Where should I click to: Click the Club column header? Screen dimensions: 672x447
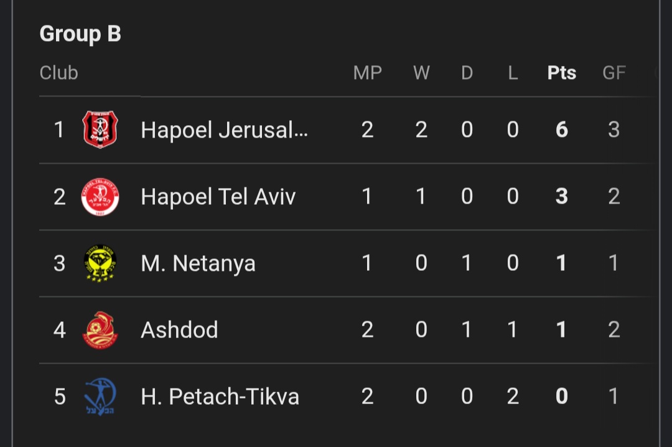click(x=58, y=73)
